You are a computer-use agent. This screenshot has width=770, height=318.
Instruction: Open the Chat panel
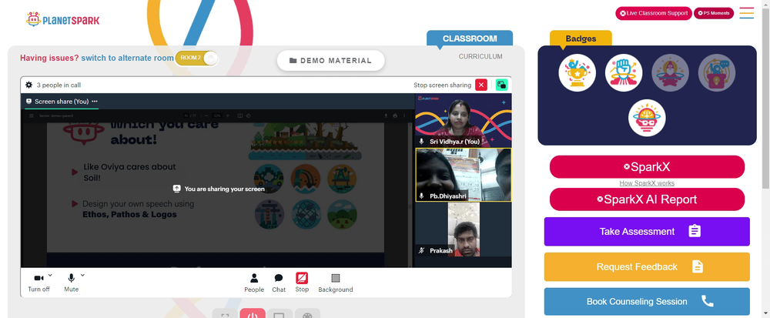pos(279,283)
